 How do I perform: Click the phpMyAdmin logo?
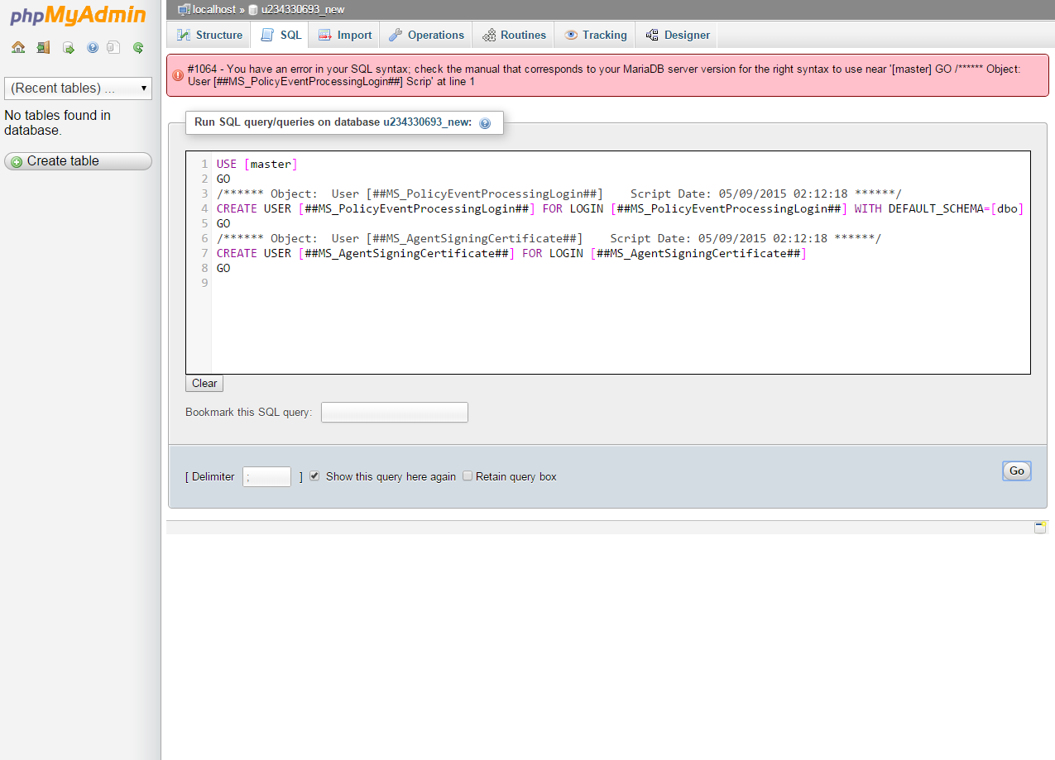(x=78, y=16)
